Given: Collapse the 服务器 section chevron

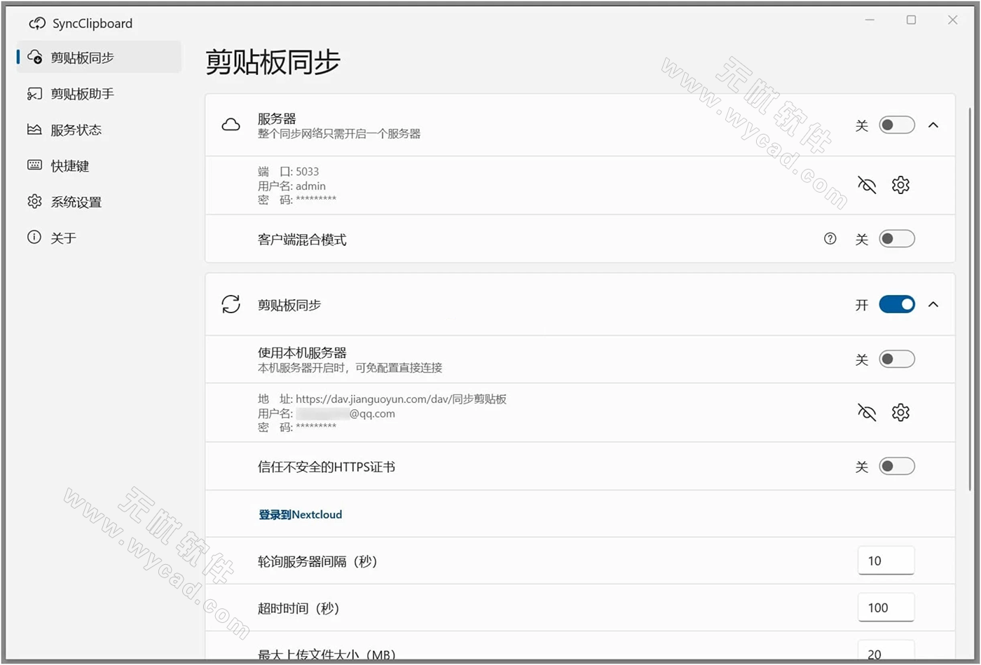Looking at the screenshot, I should tap(933, 124).
